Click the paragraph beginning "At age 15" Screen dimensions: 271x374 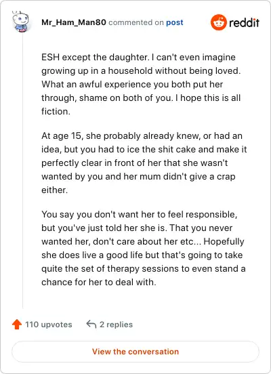(x=144, y=163)
